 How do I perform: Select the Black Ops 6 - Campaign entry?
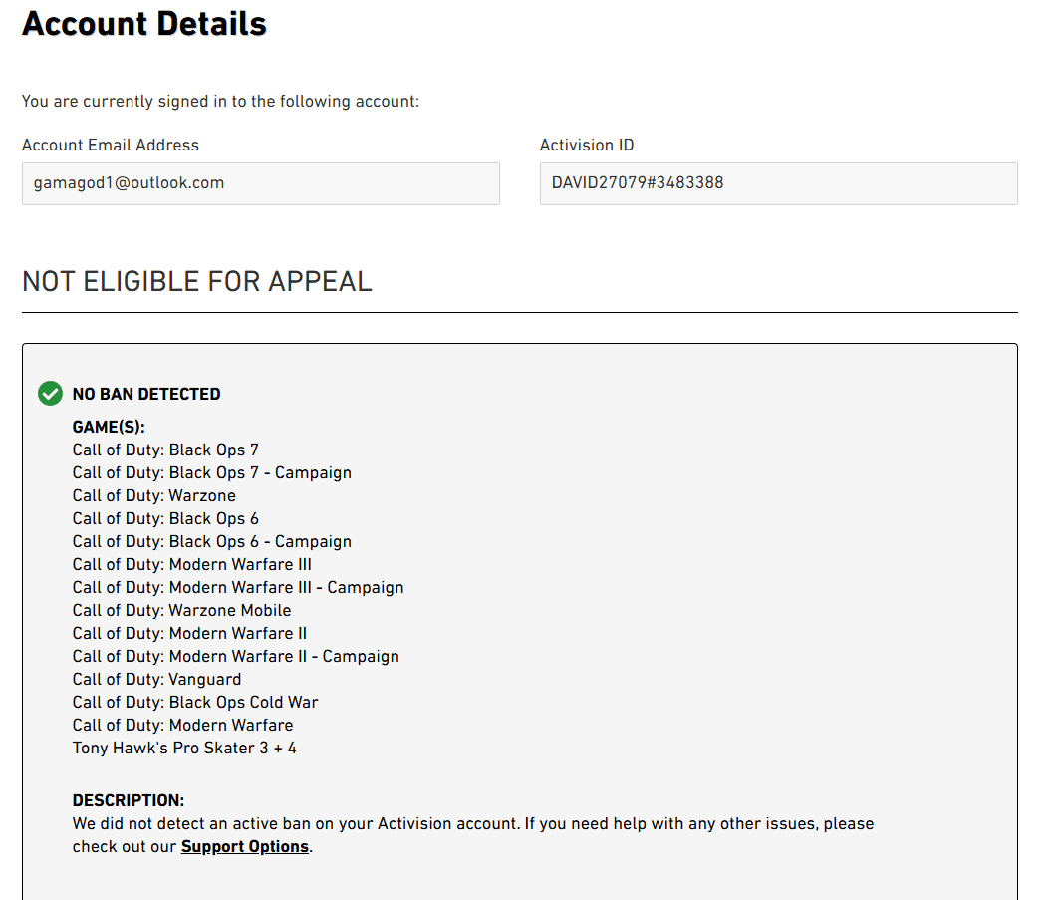pyautogui.click(x=212, y=541)
